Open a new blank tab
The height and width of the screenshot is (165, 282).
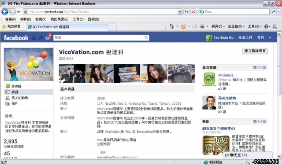coord(112,27)
